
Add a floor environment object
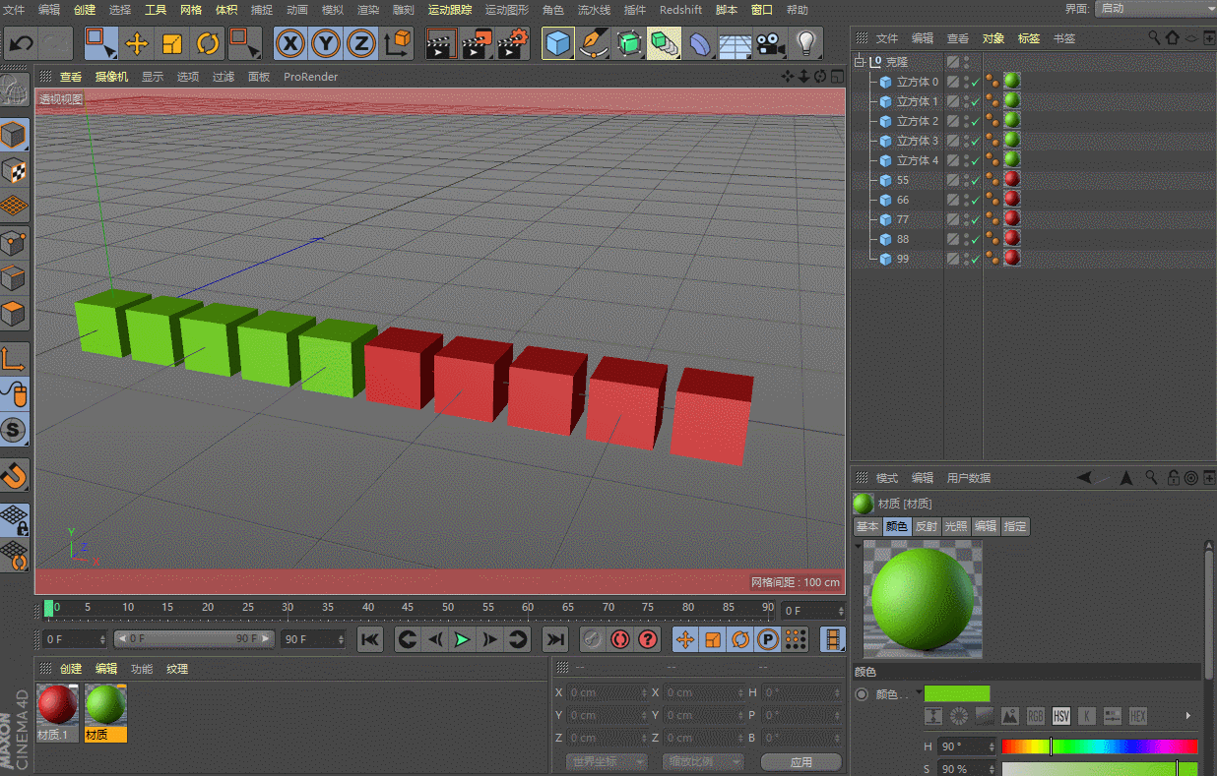tap(736, 43)
